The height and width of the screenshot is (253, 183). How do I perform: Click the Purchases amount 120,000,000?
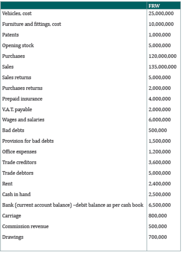tap(162, 56)
